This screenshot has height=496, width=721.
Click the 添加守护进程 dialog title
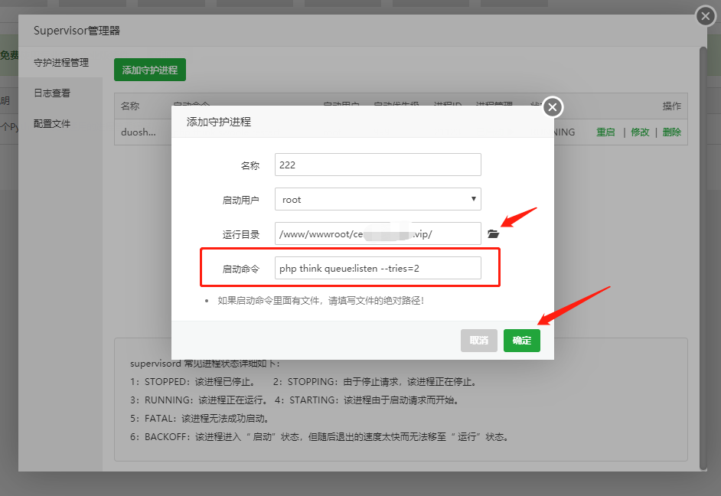coord(219,122)
